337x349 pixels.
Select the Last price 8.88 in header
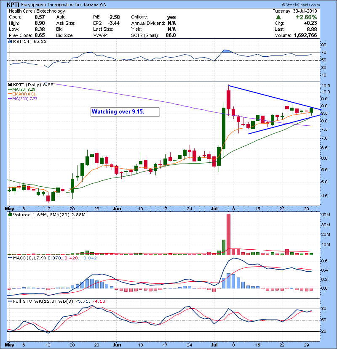312,29
